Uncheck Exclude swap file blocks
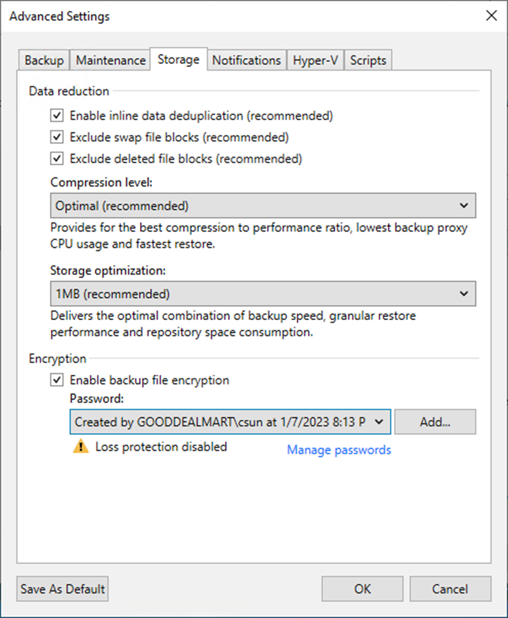This screenshot has height=618, width=508. pos(57,137)
